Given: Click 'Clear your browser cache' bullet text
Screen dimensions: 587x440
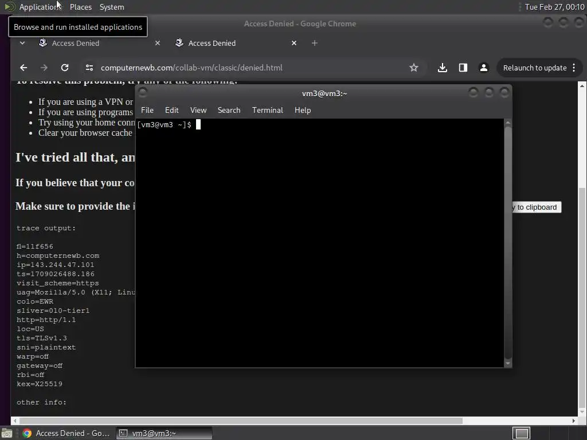Looking at the screenshot, I should (x=85, y=133).
